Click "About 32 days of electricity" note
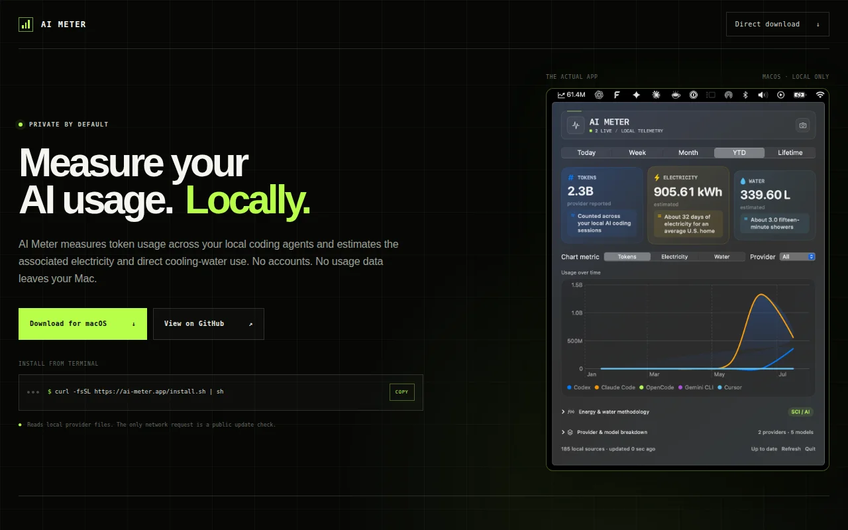This screenshot has width=848, height=530. 689,224
